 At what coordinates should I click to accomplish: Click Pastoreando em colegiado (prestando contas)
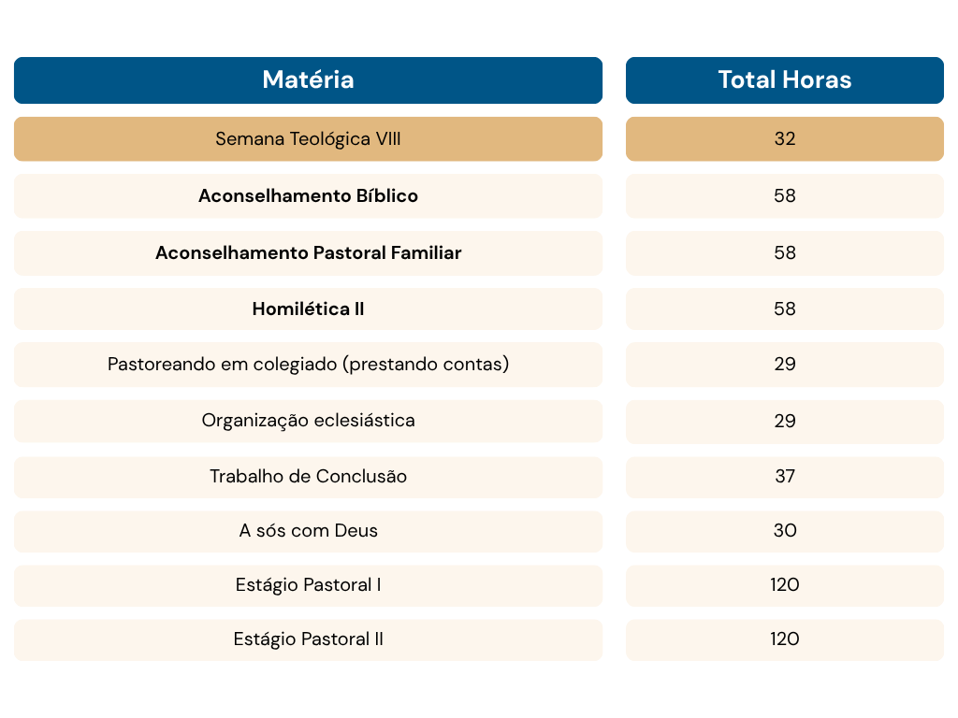[x=308, y=365]
